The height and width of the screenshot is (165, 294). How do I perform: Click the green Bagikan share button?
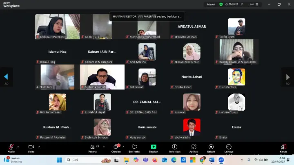[154, 147]
